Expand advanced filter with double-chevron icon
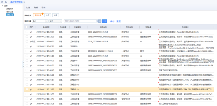Screen dimensions: 217x106 [x=100, y=21]
